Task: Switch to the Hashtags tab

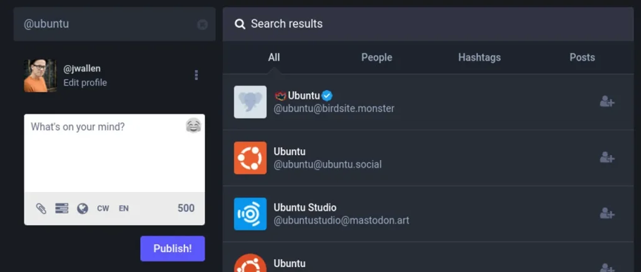Action: click(479, 57)
